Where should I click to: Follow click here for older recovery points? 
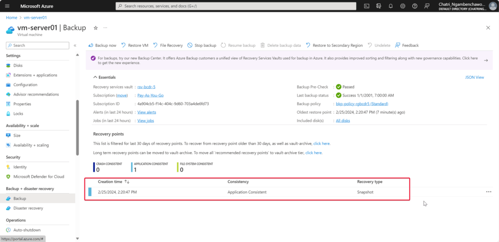click(x=322, y=143)
